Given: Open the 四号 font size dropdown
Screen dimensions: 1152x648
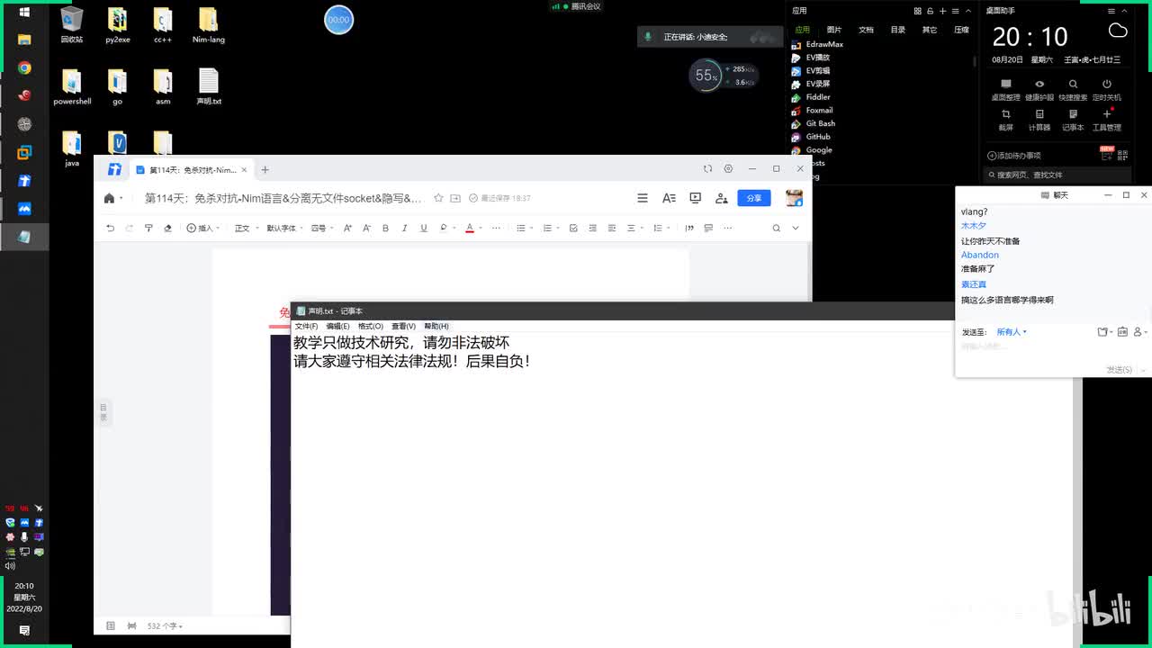Looking at the screenshot, I should tap(321, 229).
